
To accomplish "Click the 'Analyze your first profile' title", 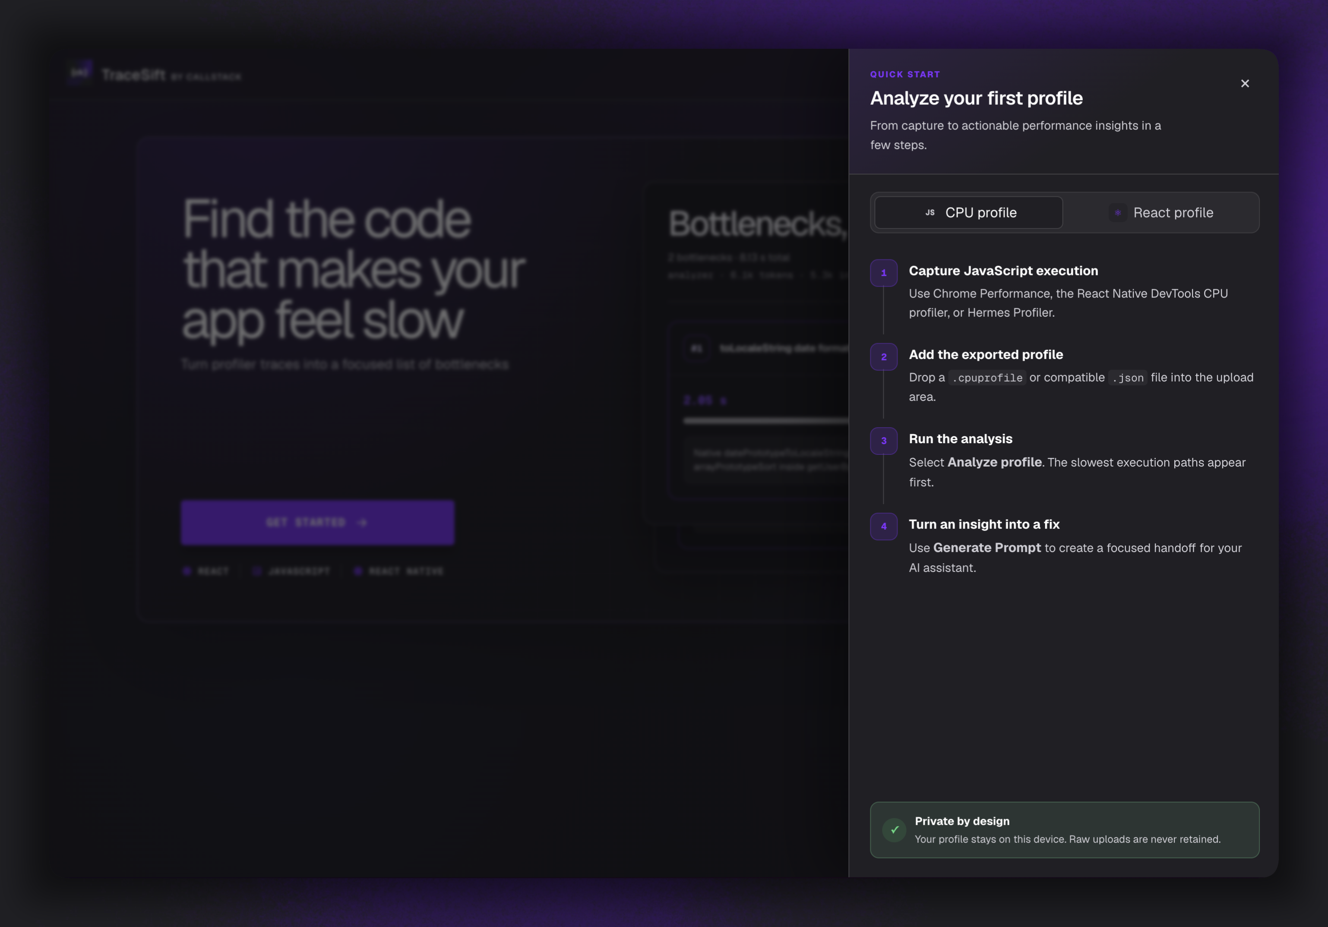I will pos(976,98).
